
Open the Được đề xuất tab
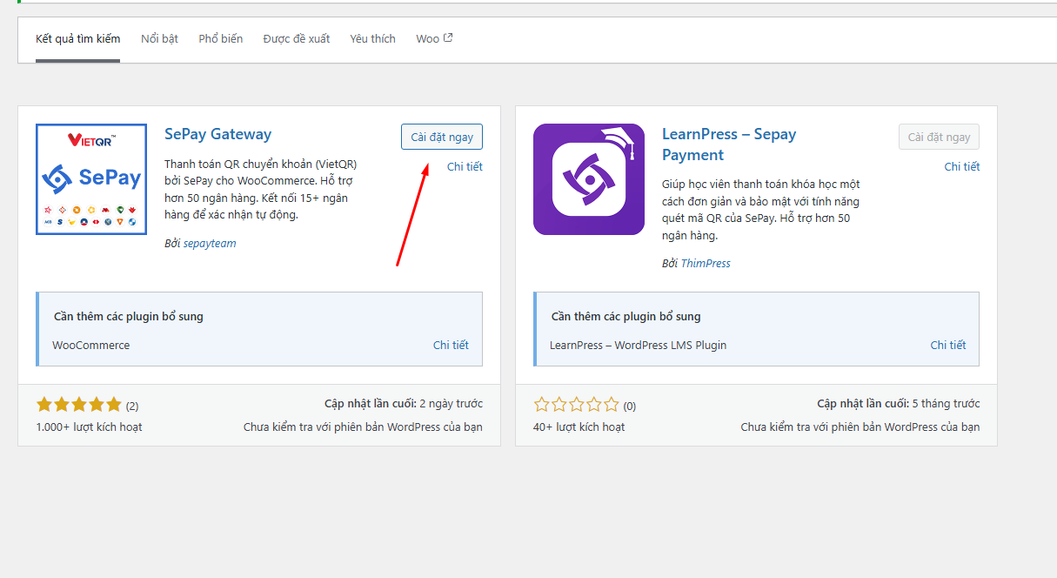tap(297, 39)
